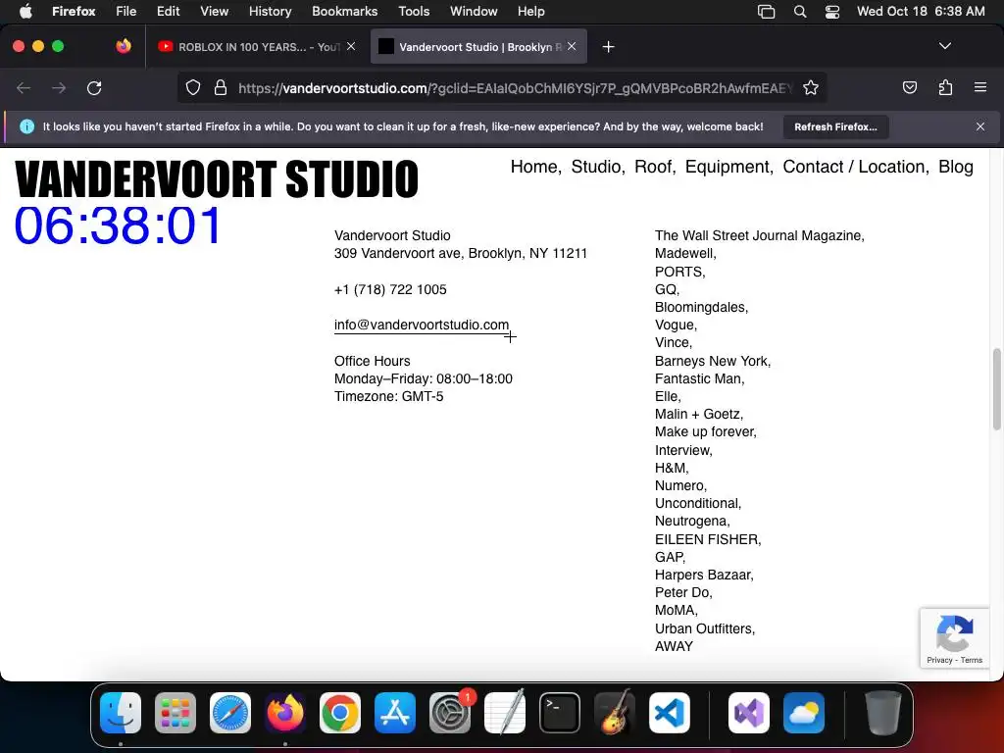The image size is (1004, 753).
Task: Go forward with the forward arrow
Action: [59, 87]
